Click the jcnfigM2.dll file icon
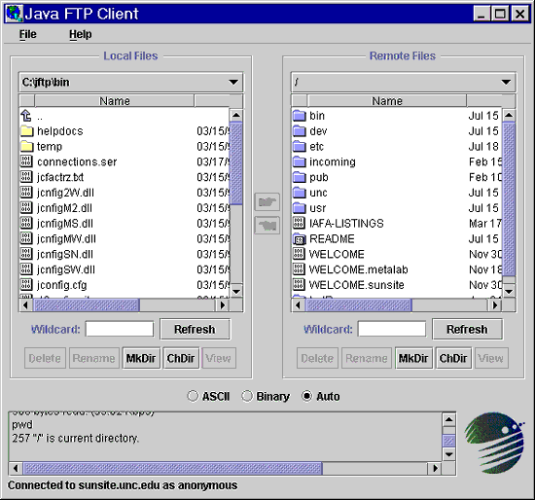The image size is (535, 500). [26, 207]
